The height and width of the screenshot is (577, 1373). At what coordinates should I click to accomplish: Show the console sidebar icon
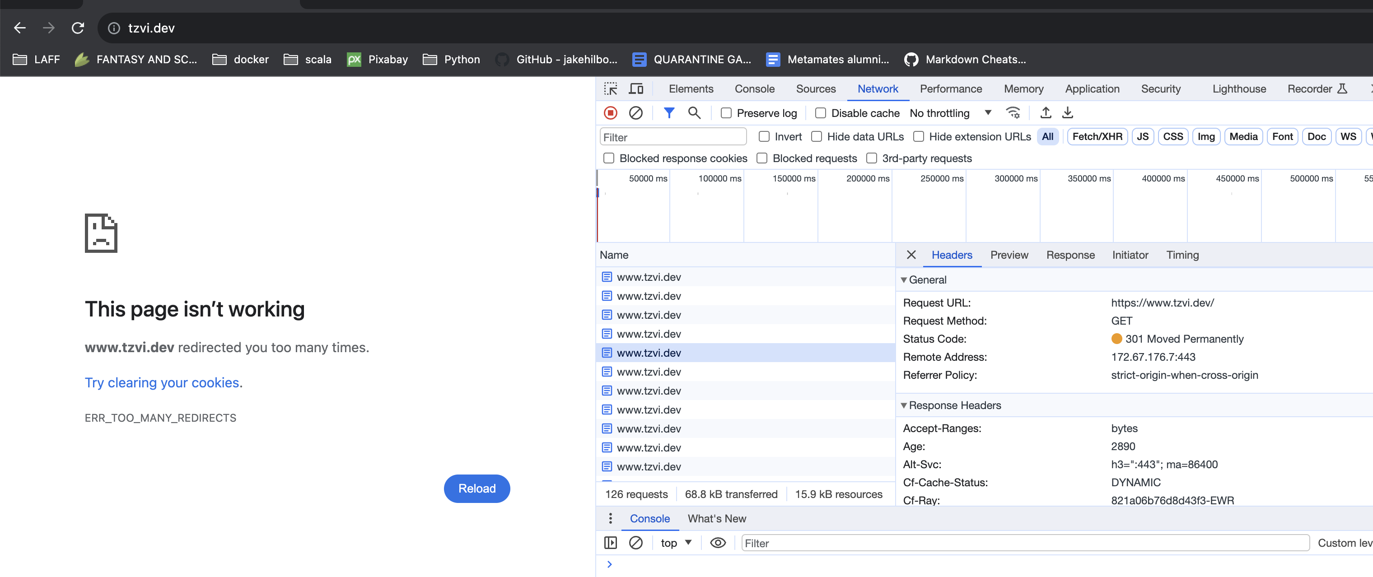(610, 543)
